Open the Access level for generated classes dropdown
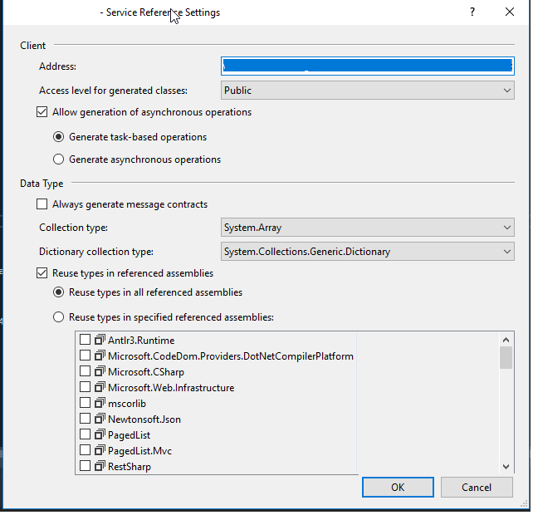Image resolution: width=533 pixels, height=515 pixels. point(368,91)
